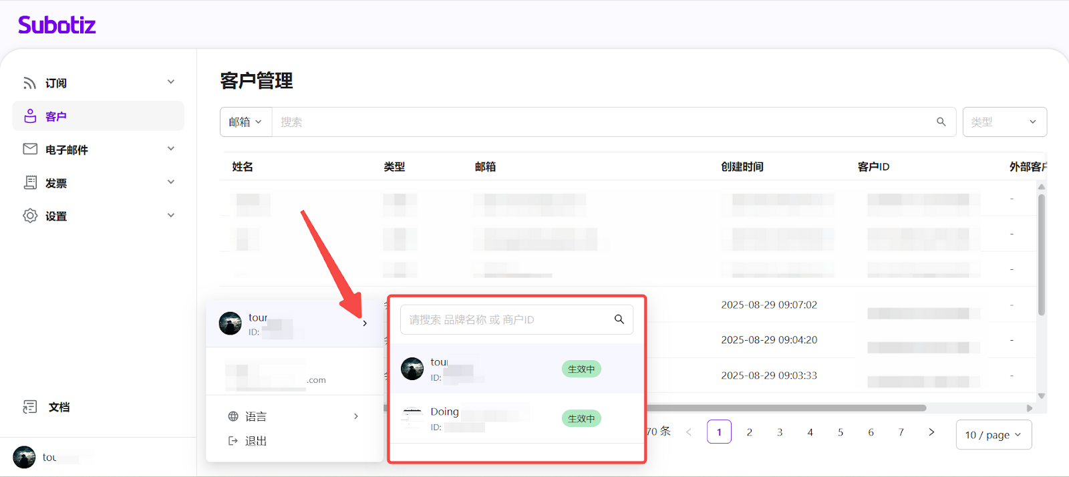Click the next page arrow

pos(931,432)
